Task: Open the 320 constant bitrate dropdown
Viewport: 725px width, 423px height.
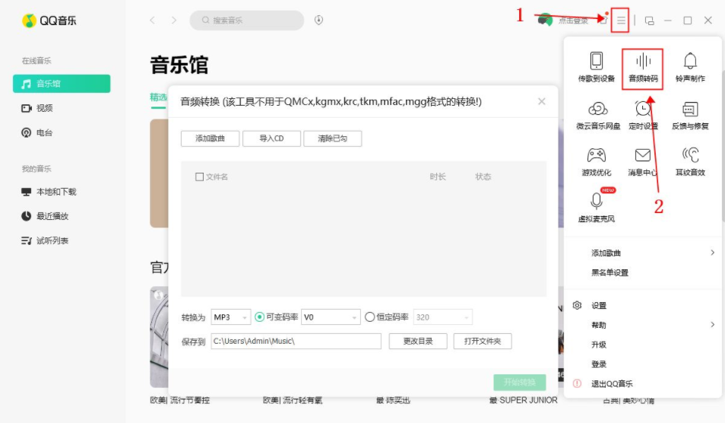Action: 442,317
